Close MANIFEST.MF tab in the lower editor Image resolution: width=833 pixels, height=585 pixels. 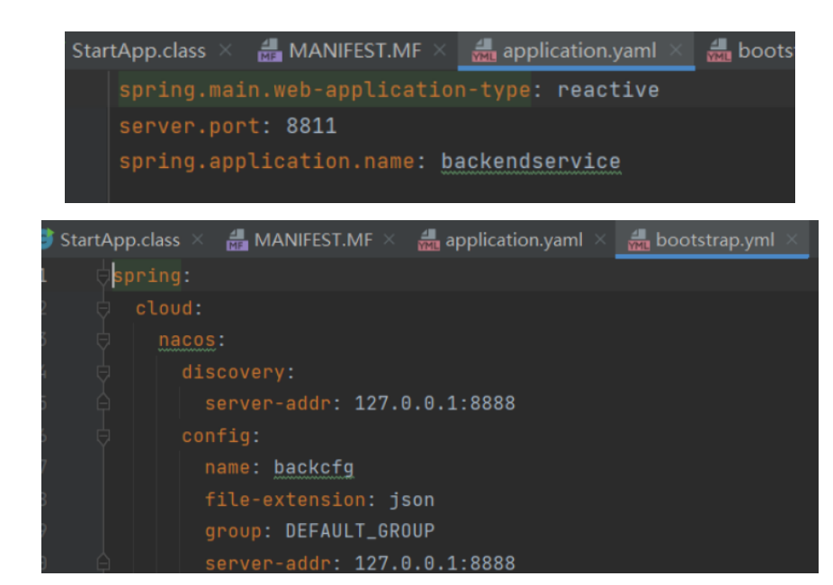click(x=390, y=239)
